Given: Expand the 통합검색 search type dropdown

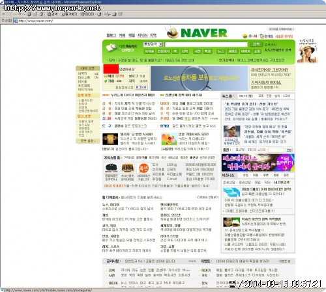Looking at the screenshot, I should click(x=153, y=44).
